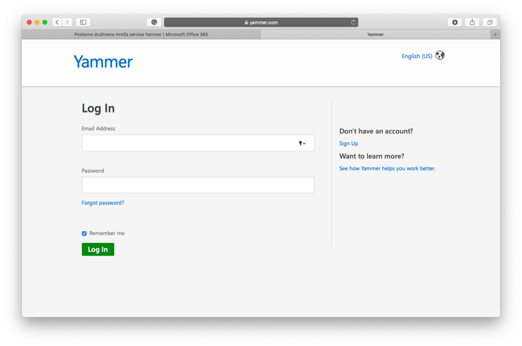Click the Share icon in Safari toolbar
This screenshot has height=346, width=522.
472,22
